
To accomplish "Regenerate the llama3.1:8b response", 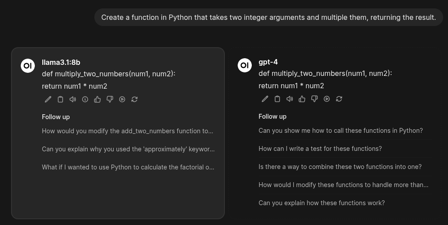I will [x=134, y=99].
